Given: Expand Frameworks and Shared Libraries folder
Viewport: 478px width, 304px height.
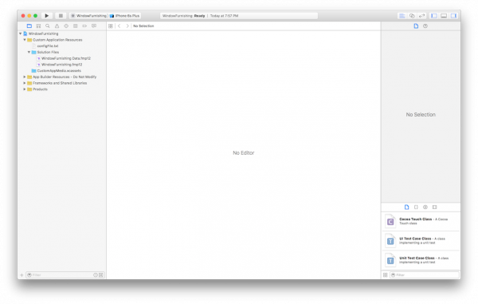Looking at the screenshot, I should tap(25, 83).
